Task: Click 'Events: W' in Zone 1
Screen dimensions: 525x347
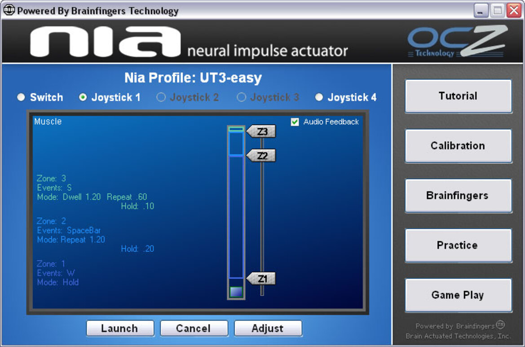Action: [56, 273]
